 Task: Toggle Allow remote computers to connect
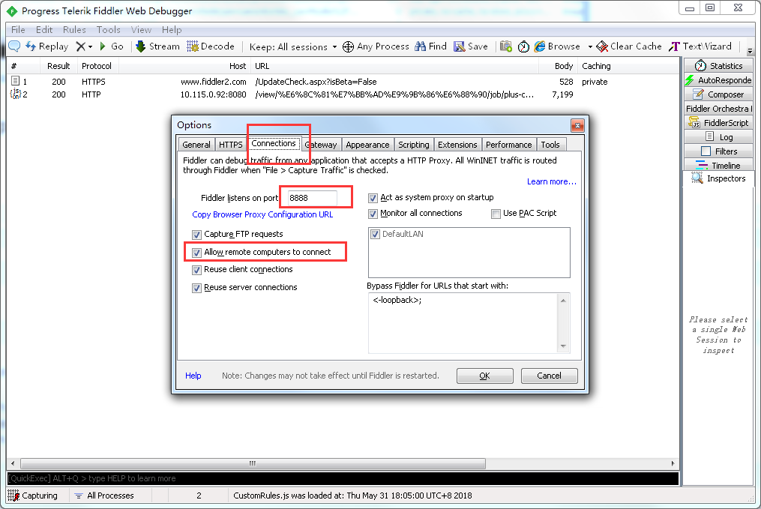point(196,253)
